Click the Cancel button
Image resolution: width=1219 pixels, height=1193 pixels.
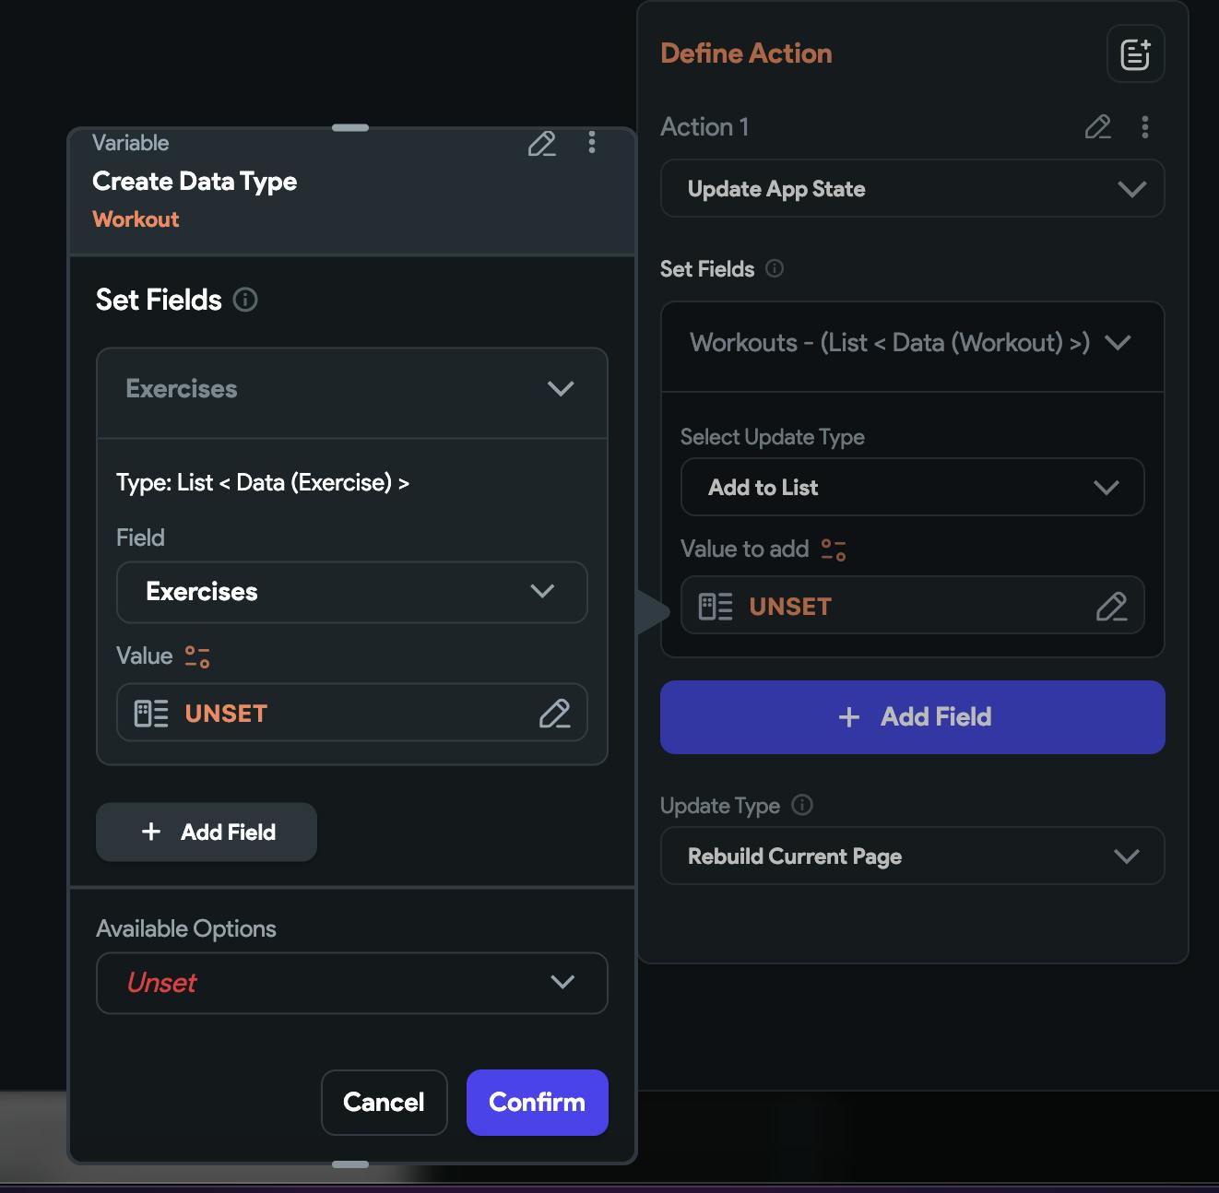(x=384, y=1103)
